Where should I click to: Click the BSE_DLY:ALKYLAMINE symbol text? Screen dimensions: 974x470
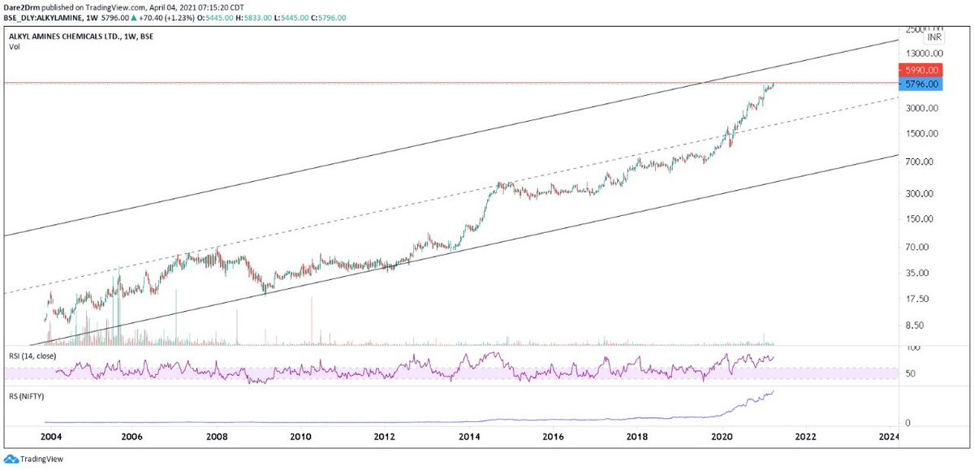[45, 17]
